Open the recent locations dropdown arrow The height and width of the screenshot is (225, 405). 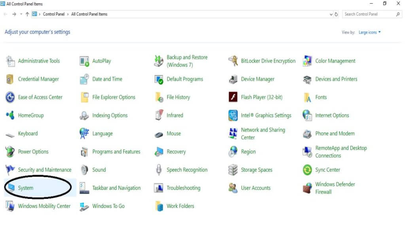click(x=21, y=14)
